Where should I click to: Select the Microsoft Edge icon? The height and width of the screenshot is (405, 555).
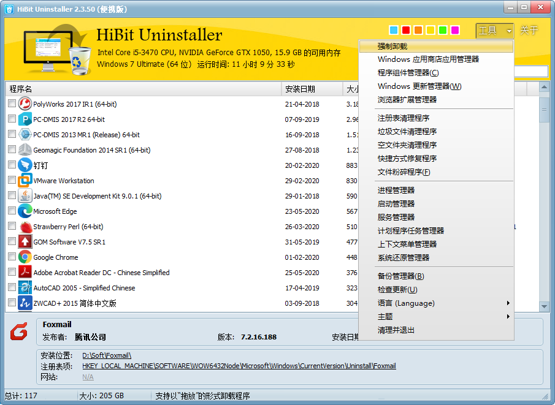25,211
